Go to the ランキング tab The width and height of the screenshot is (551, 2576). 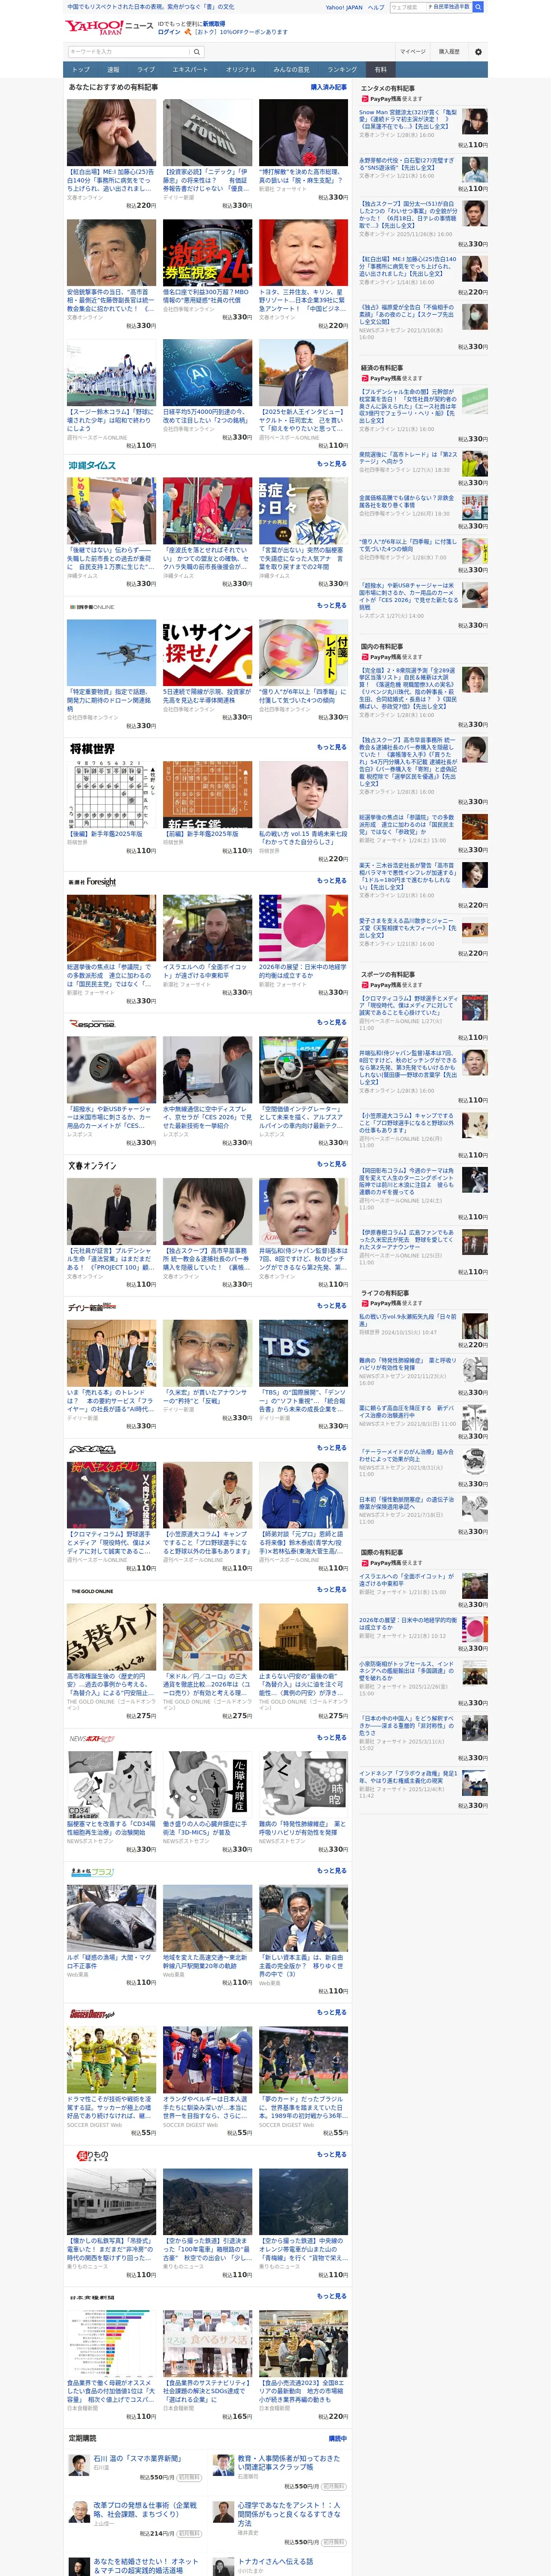pos(342,70)
